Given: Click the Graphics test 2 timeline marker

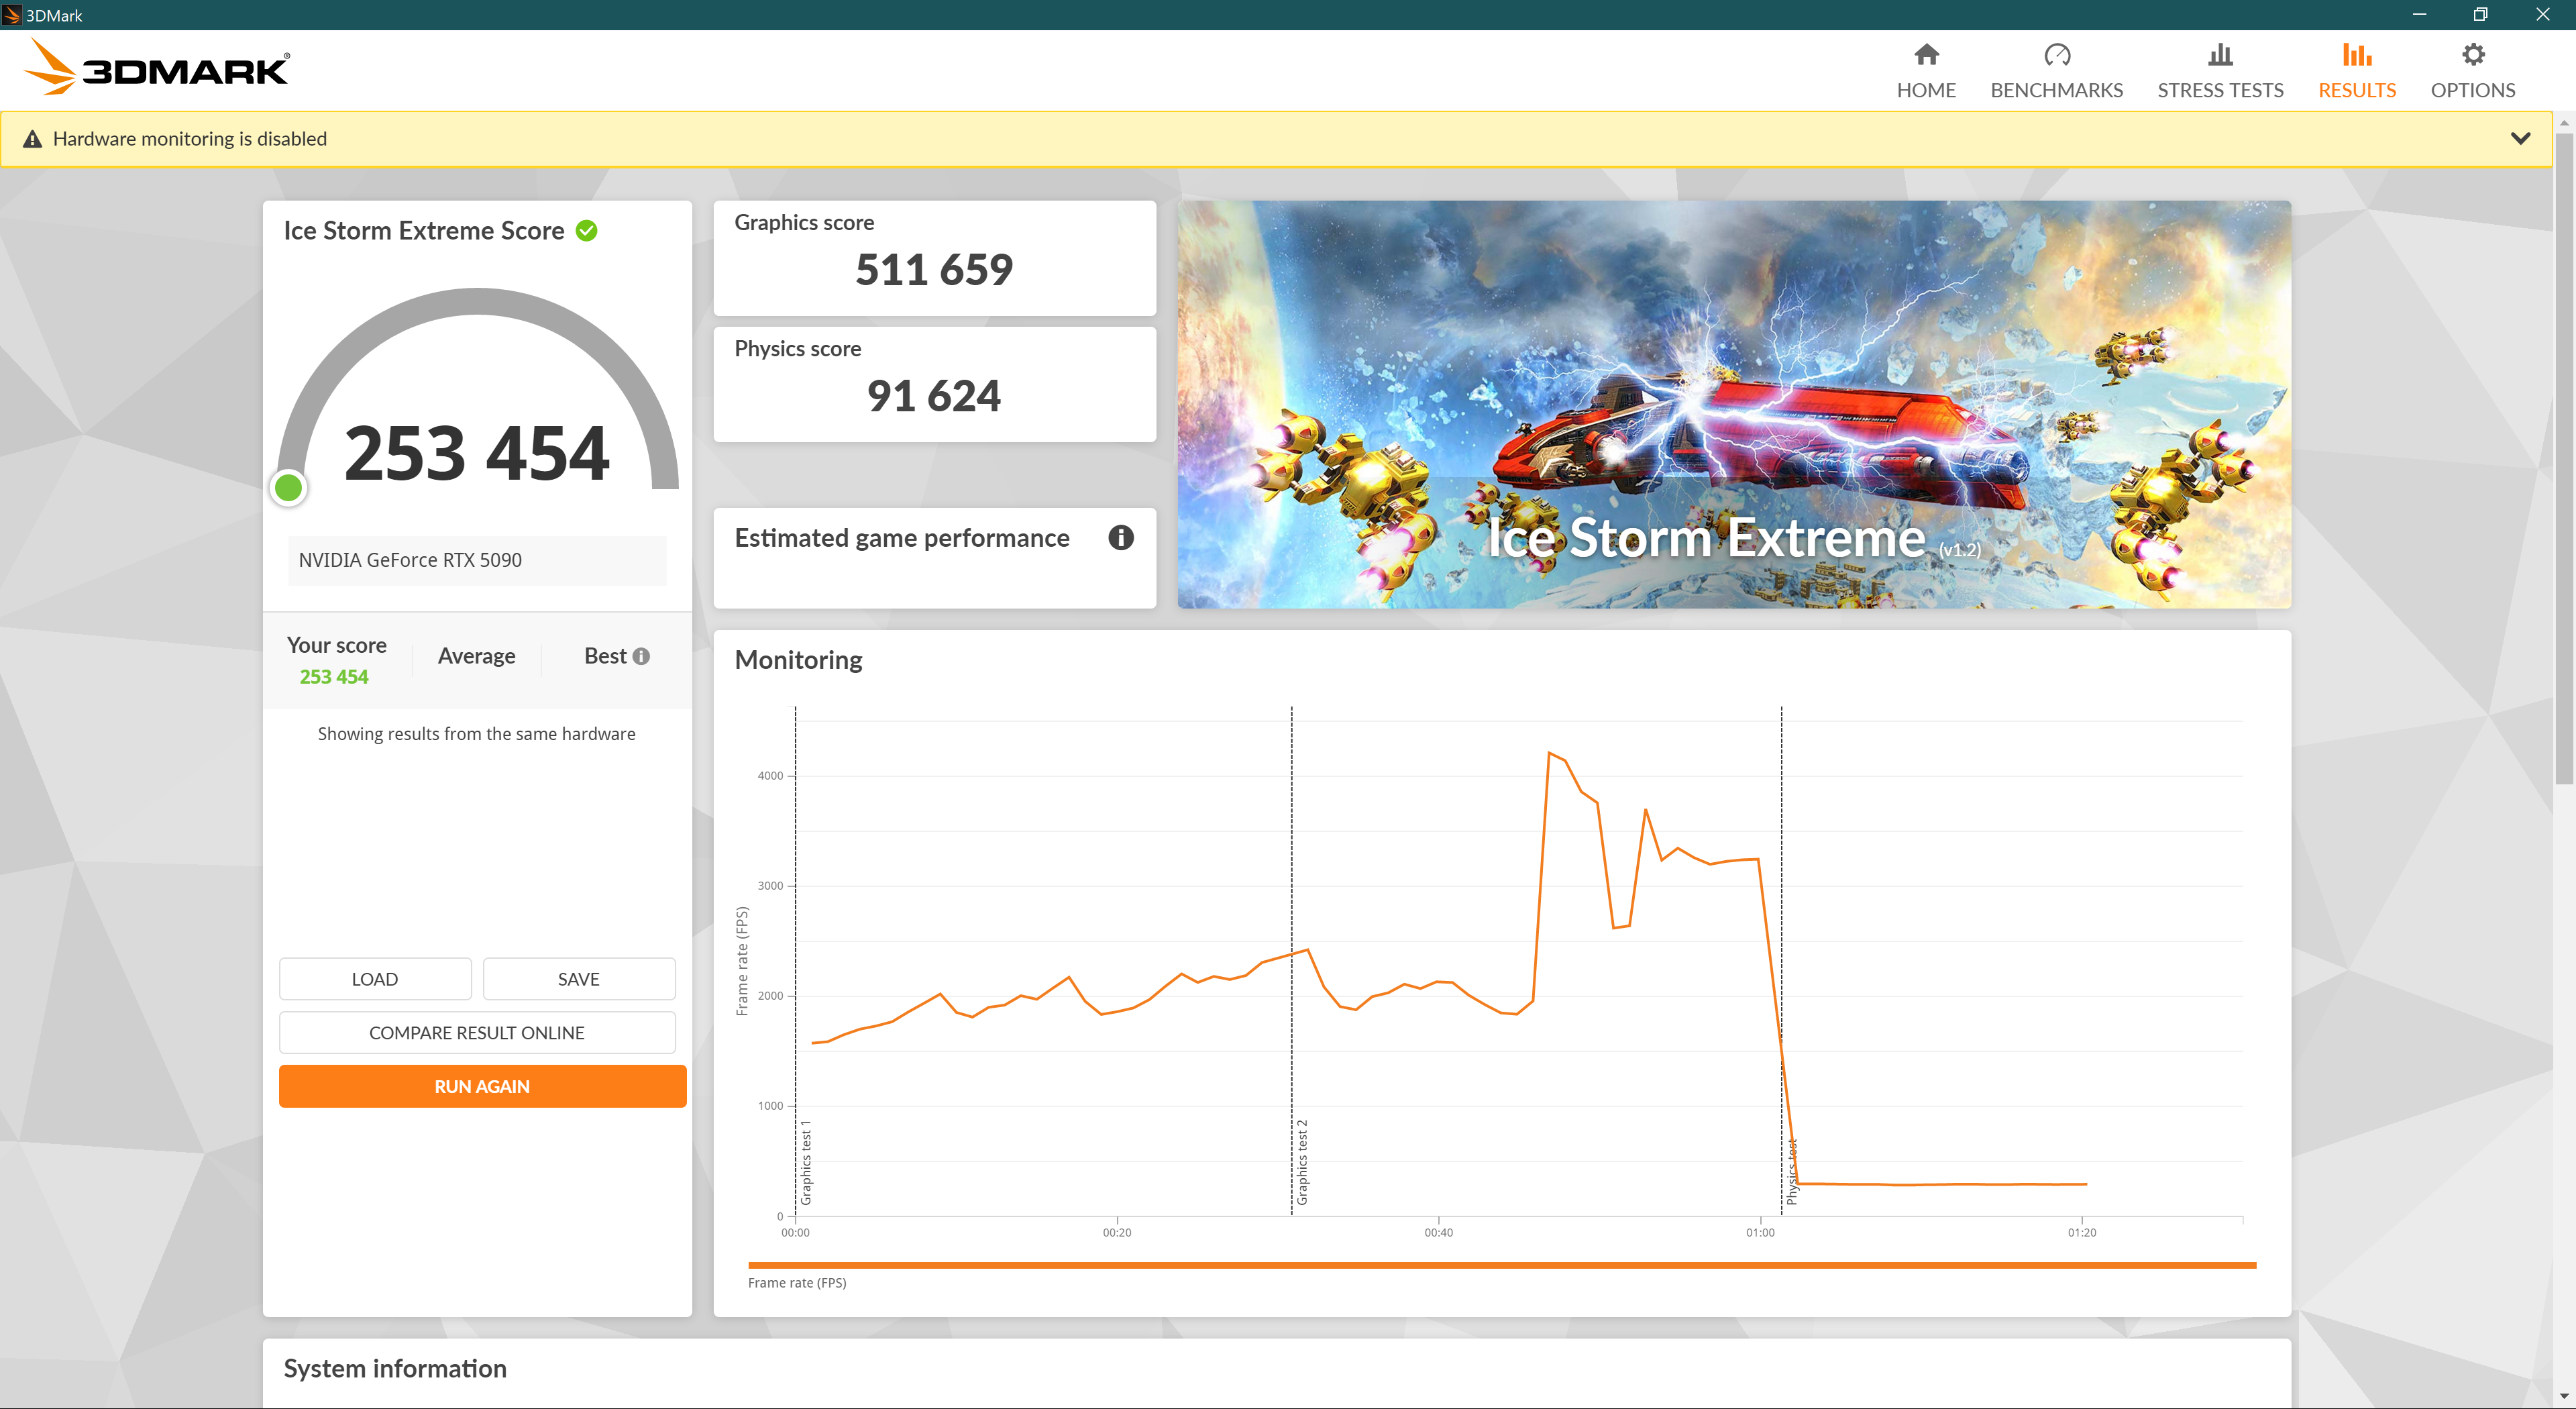Looking at the screenshot, I should tap(1302, 1162).
